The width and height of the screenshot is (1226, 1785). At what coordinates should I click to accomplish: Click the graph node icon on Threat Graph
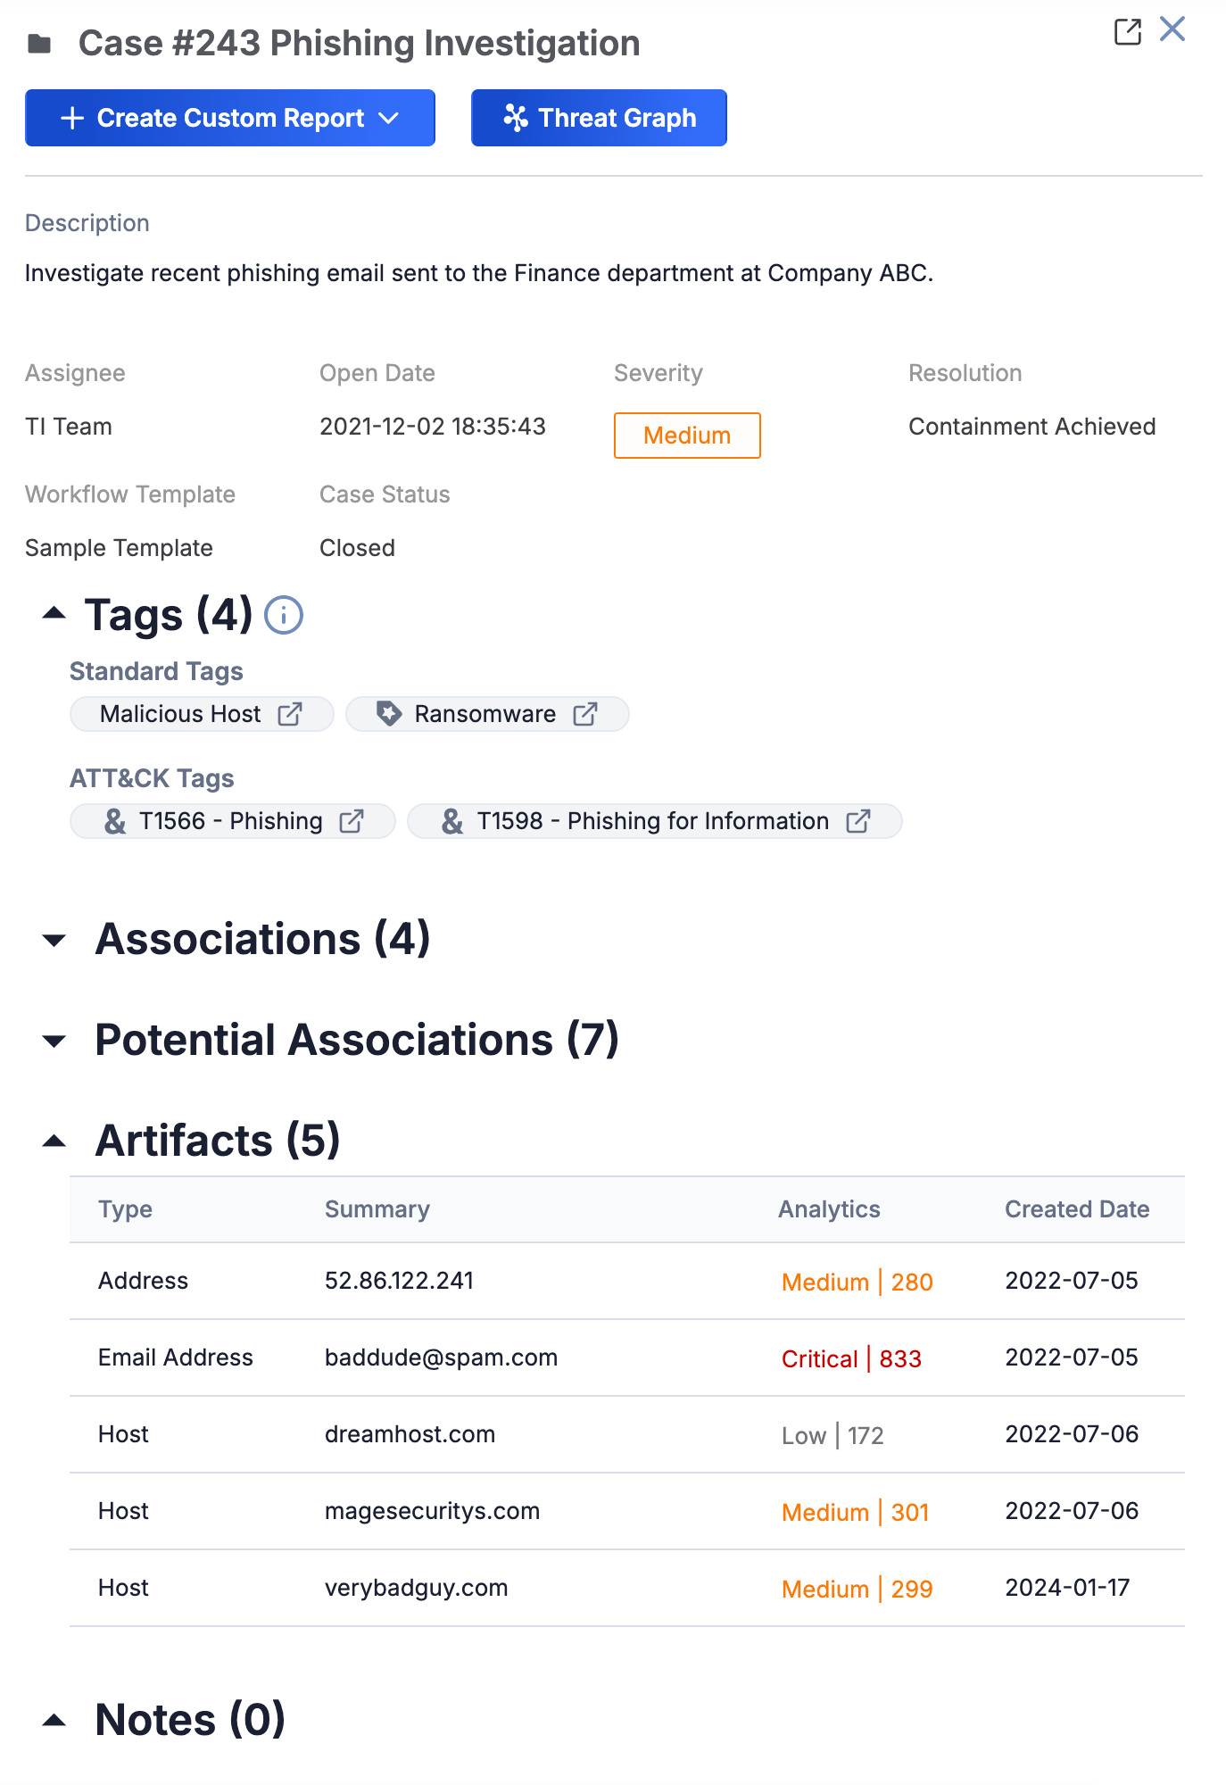[516, 118]
